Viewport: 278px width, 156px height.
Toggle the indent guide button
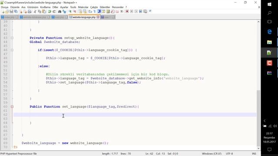coord(99,12)
